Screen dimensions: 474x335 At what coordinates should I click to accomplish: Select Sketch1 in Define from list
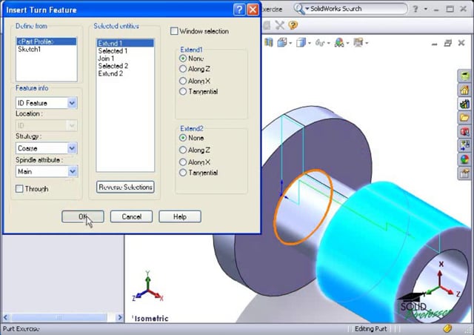46,49
